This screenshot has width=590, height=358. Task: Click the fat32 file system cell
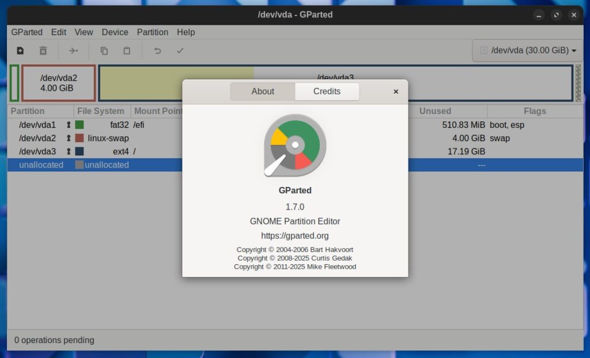pos(119,125)
